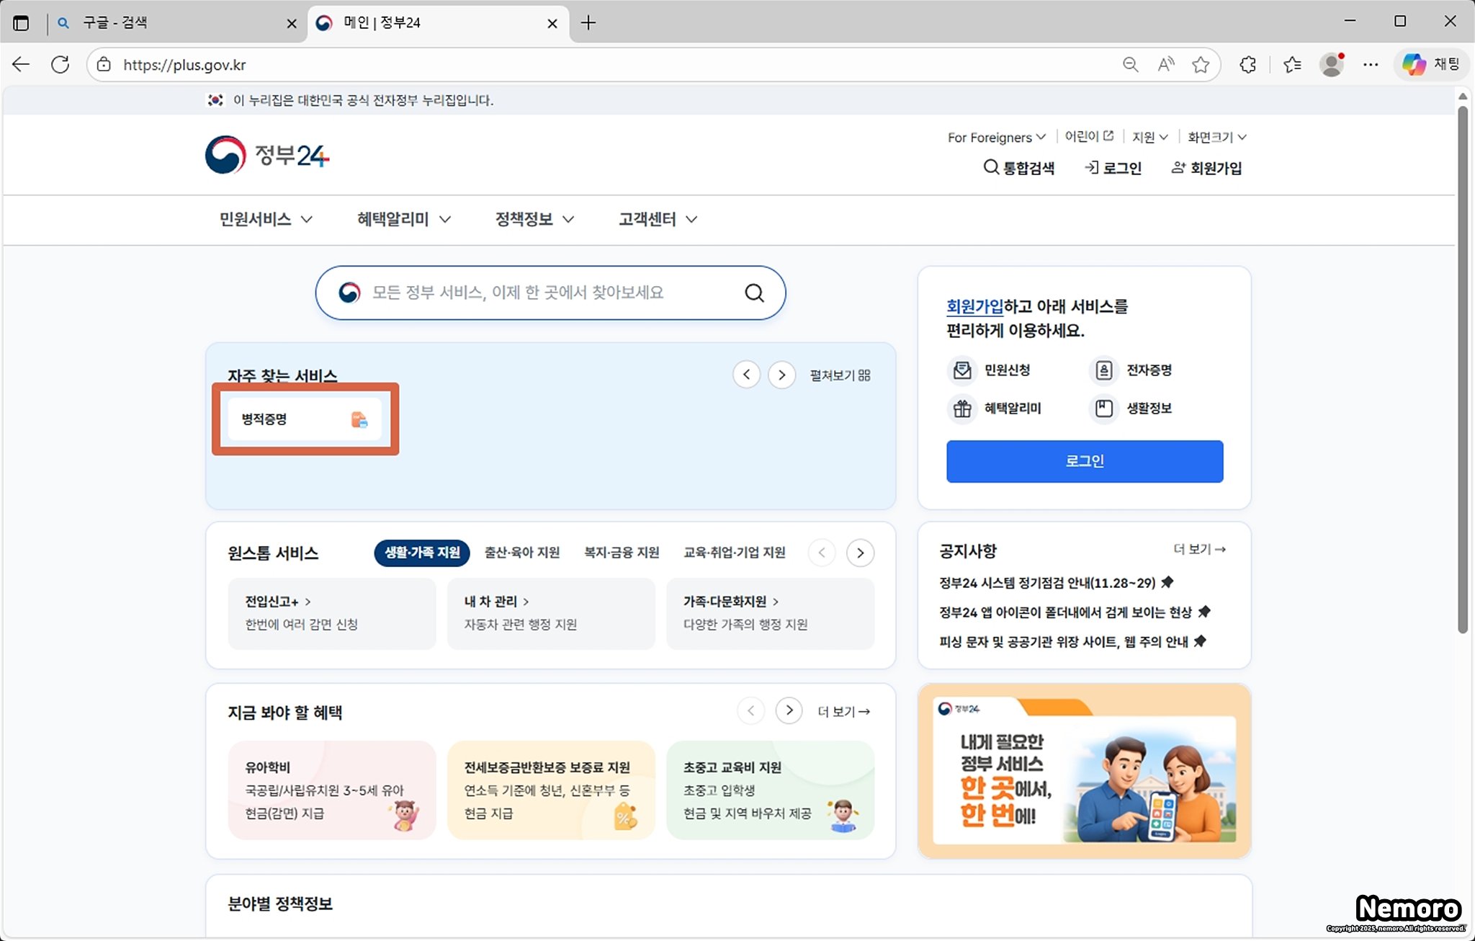Add page to favorites star icon

[x=1200, y=65]
